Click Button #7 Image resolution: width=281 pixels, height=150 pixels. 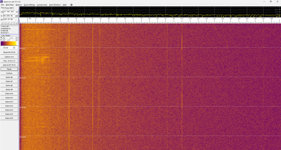pos(9,81)
